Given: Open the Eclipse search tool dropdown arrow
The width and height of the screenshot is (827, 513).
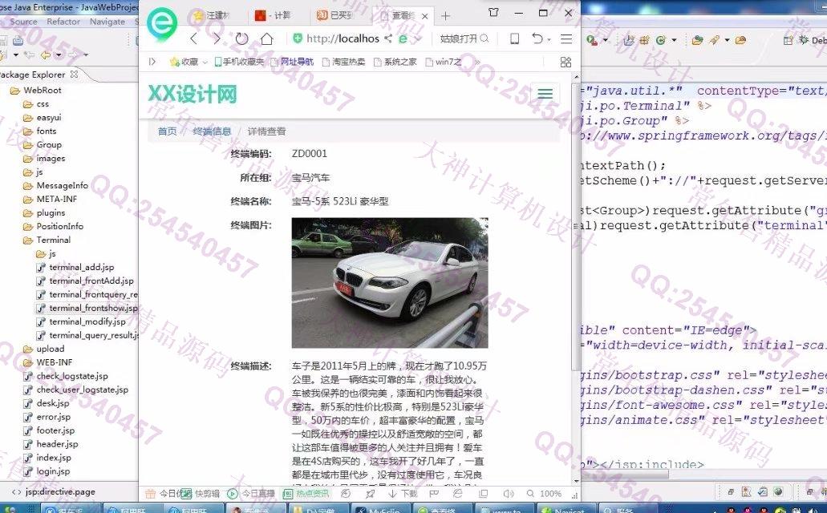Looking at the screenshot, I should [x=727, y=40].
